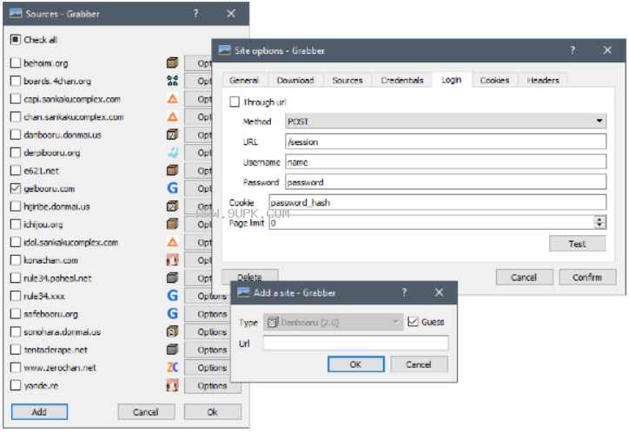Switch to the General tab
Image resolution: width=629 pixels, height=432 pixels.
tap(244, 80)
